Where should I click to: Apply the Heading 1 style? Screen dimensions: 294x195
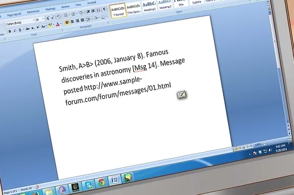coord(149,7)
